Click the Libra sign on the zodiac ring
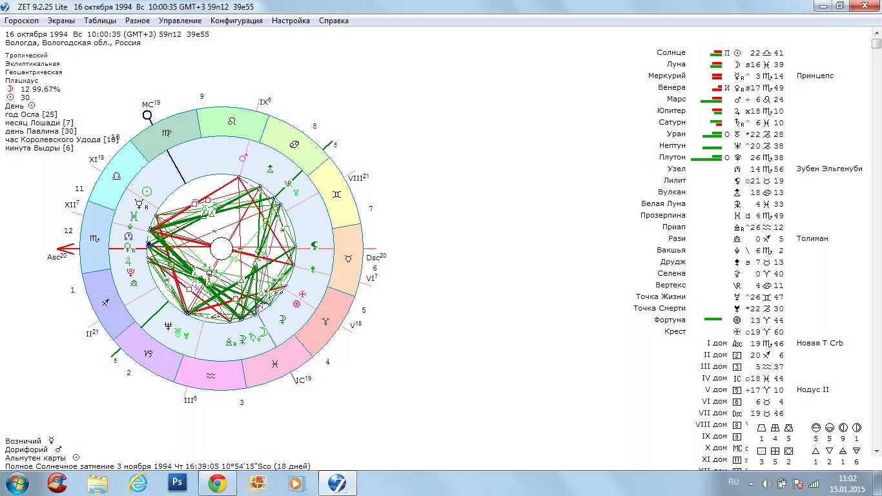Image resolution: width=882 pixels, height=496 pixels. (x=117, y=175)
